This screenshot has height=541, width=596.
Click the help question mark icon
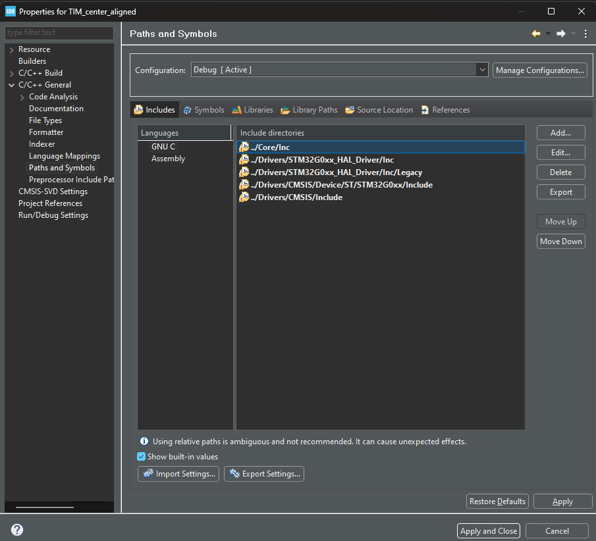point(16,529)
